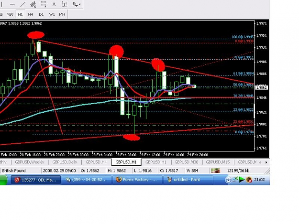Switch chart to D1 timeframe
This screenshot has width=299, height=224.
[41, 14]
